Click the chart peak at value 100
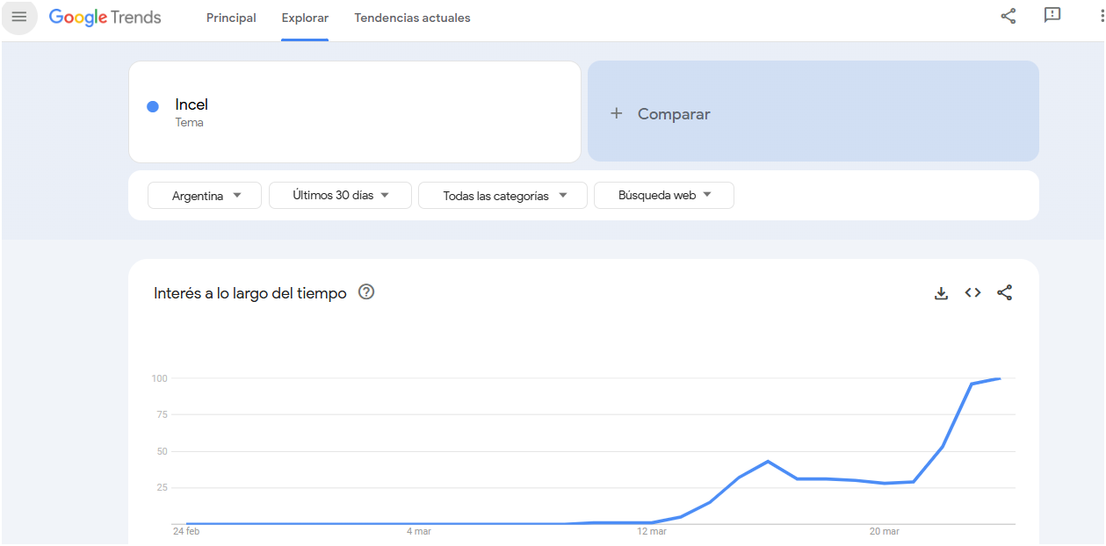 point(999,379)
